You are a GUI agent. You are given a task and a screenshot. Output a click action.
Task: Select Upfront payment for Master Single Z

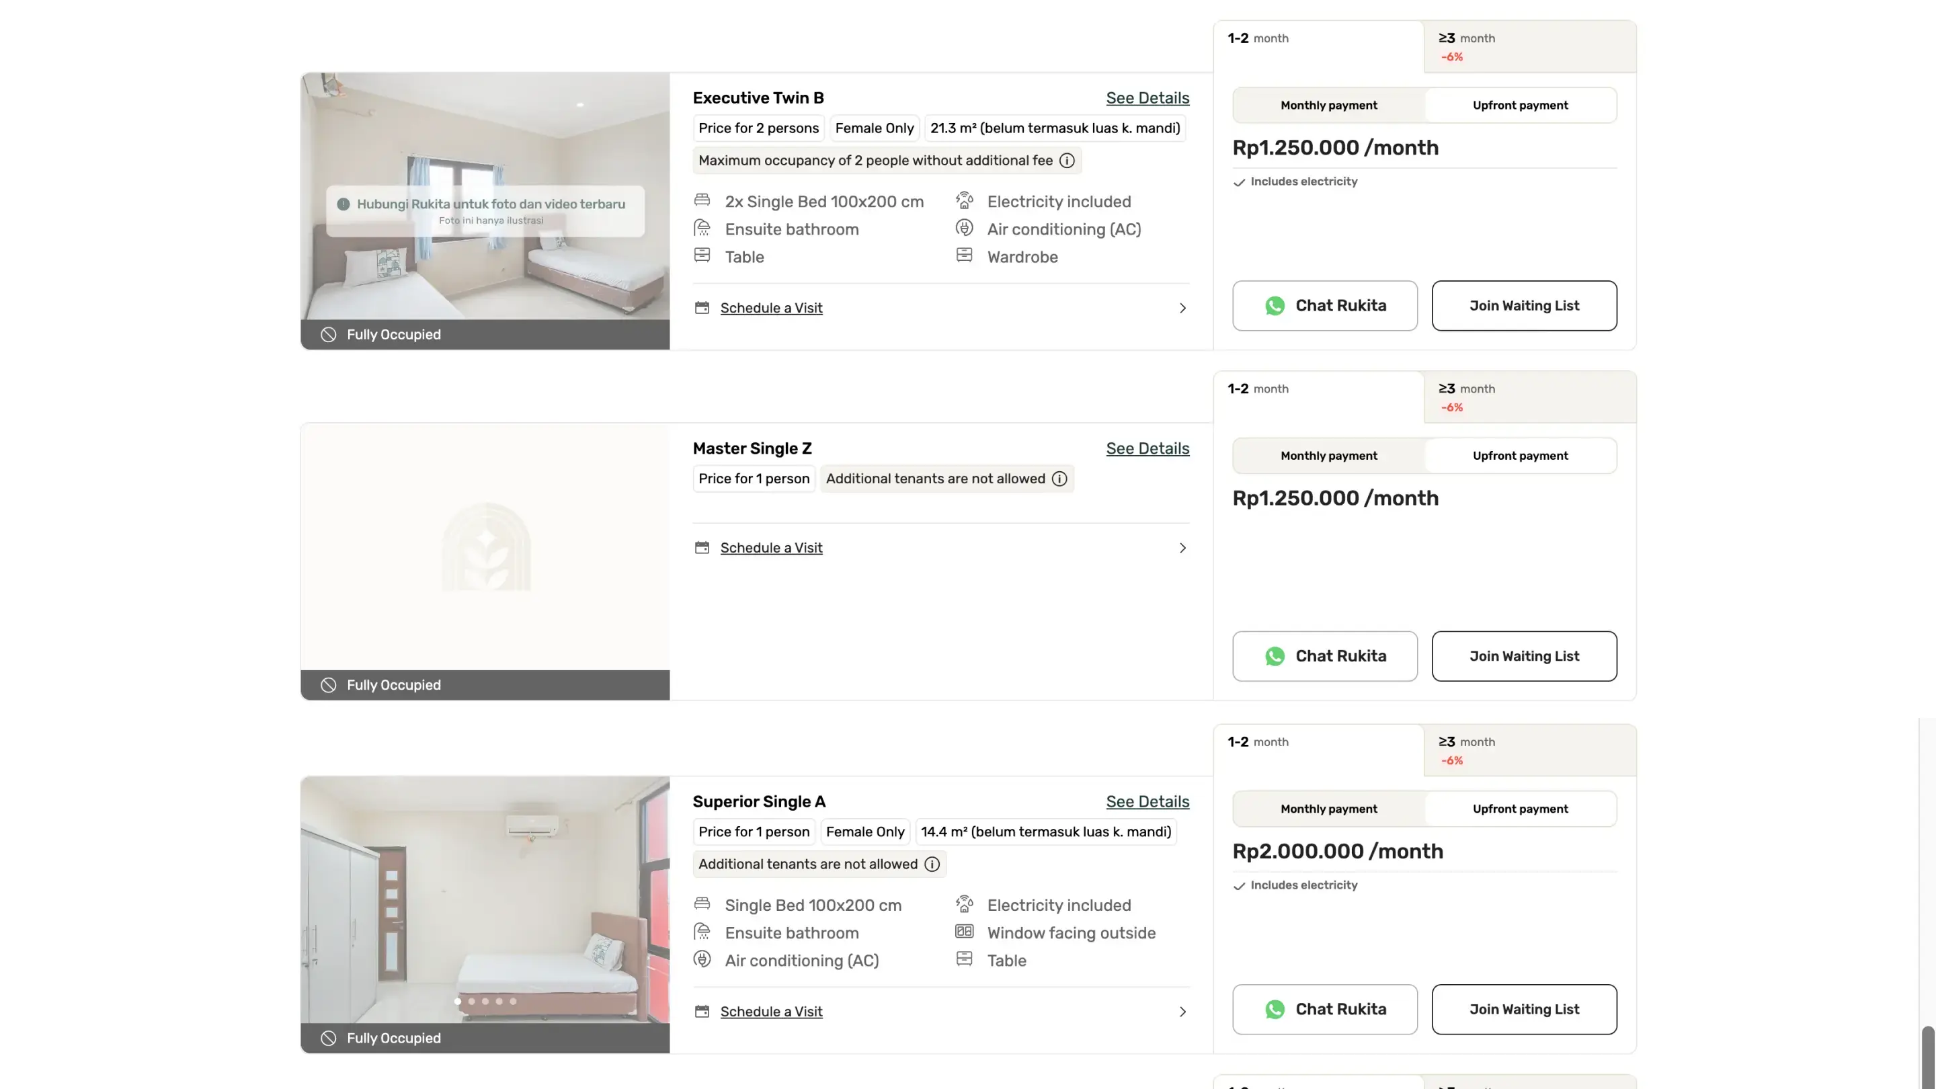(x=1520, y=456)
